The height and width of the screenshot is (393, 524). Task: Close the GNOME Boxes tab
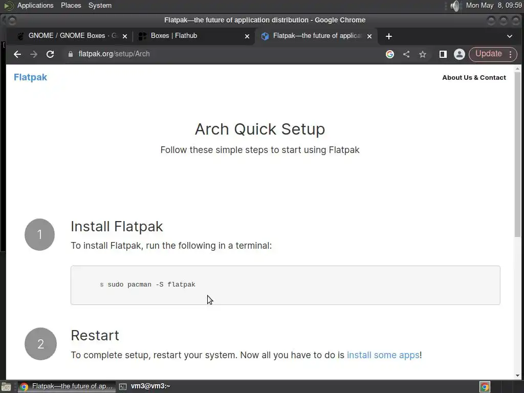coord(125,36)
